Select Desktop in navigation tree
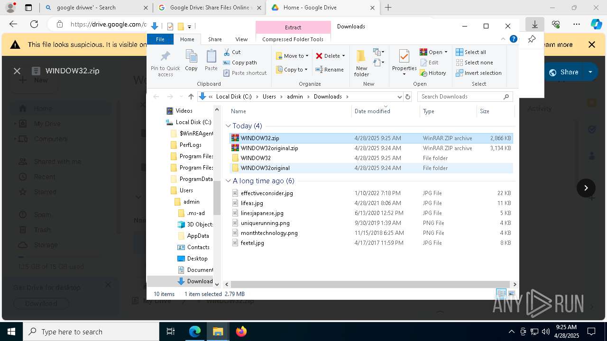Viewport: 607px width, 341px height. coord(192,259)
